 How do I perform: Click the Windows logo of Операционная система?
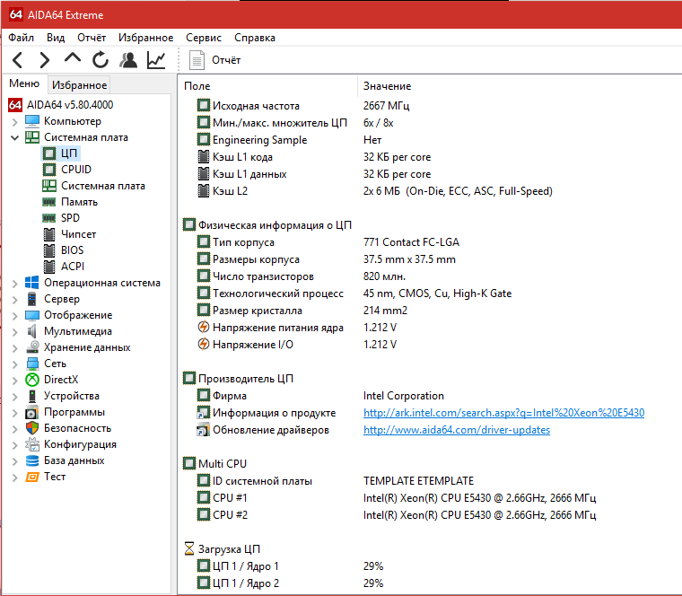point(32,283)
